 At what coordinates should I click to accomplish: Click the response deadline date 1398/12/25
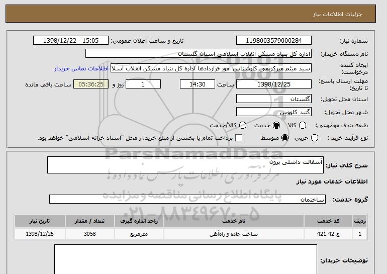click(x=274, y=84)
